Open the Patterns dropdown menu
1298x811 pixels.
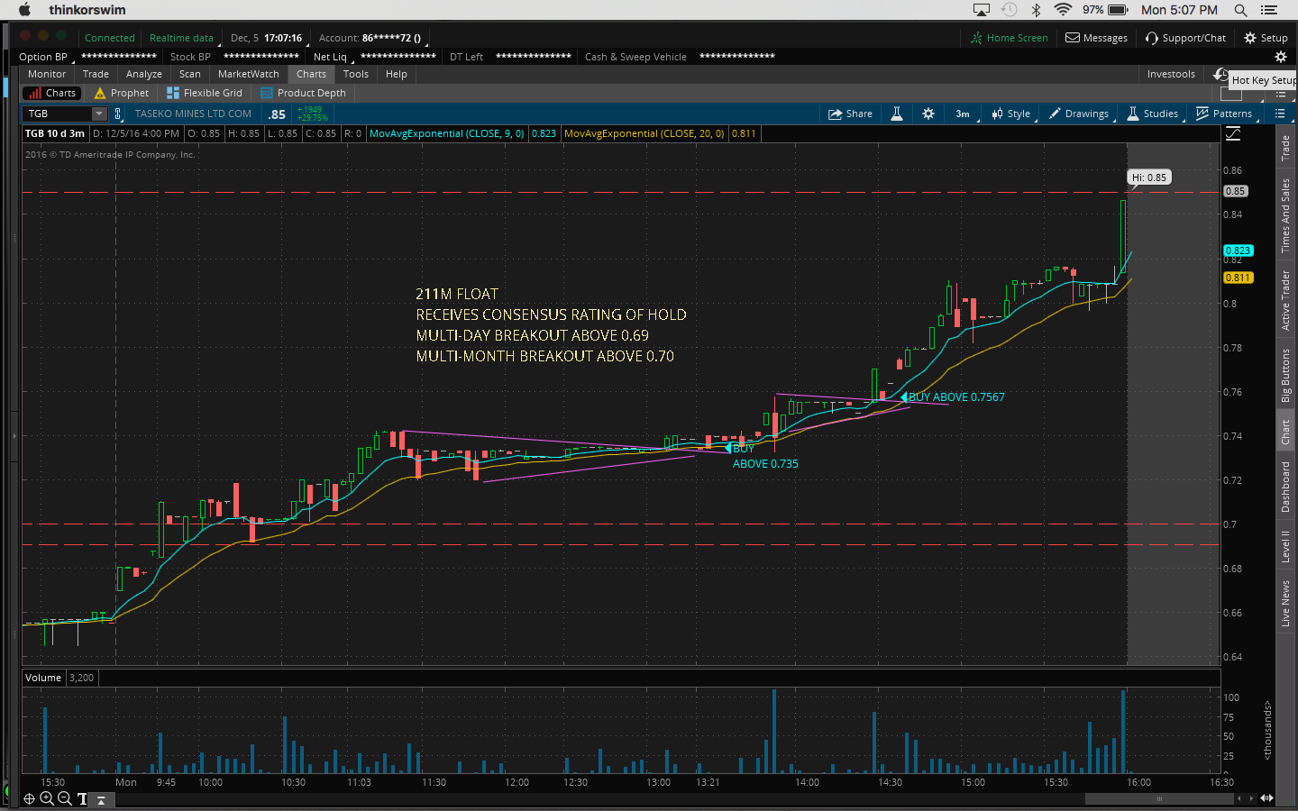pos(1224,114)
